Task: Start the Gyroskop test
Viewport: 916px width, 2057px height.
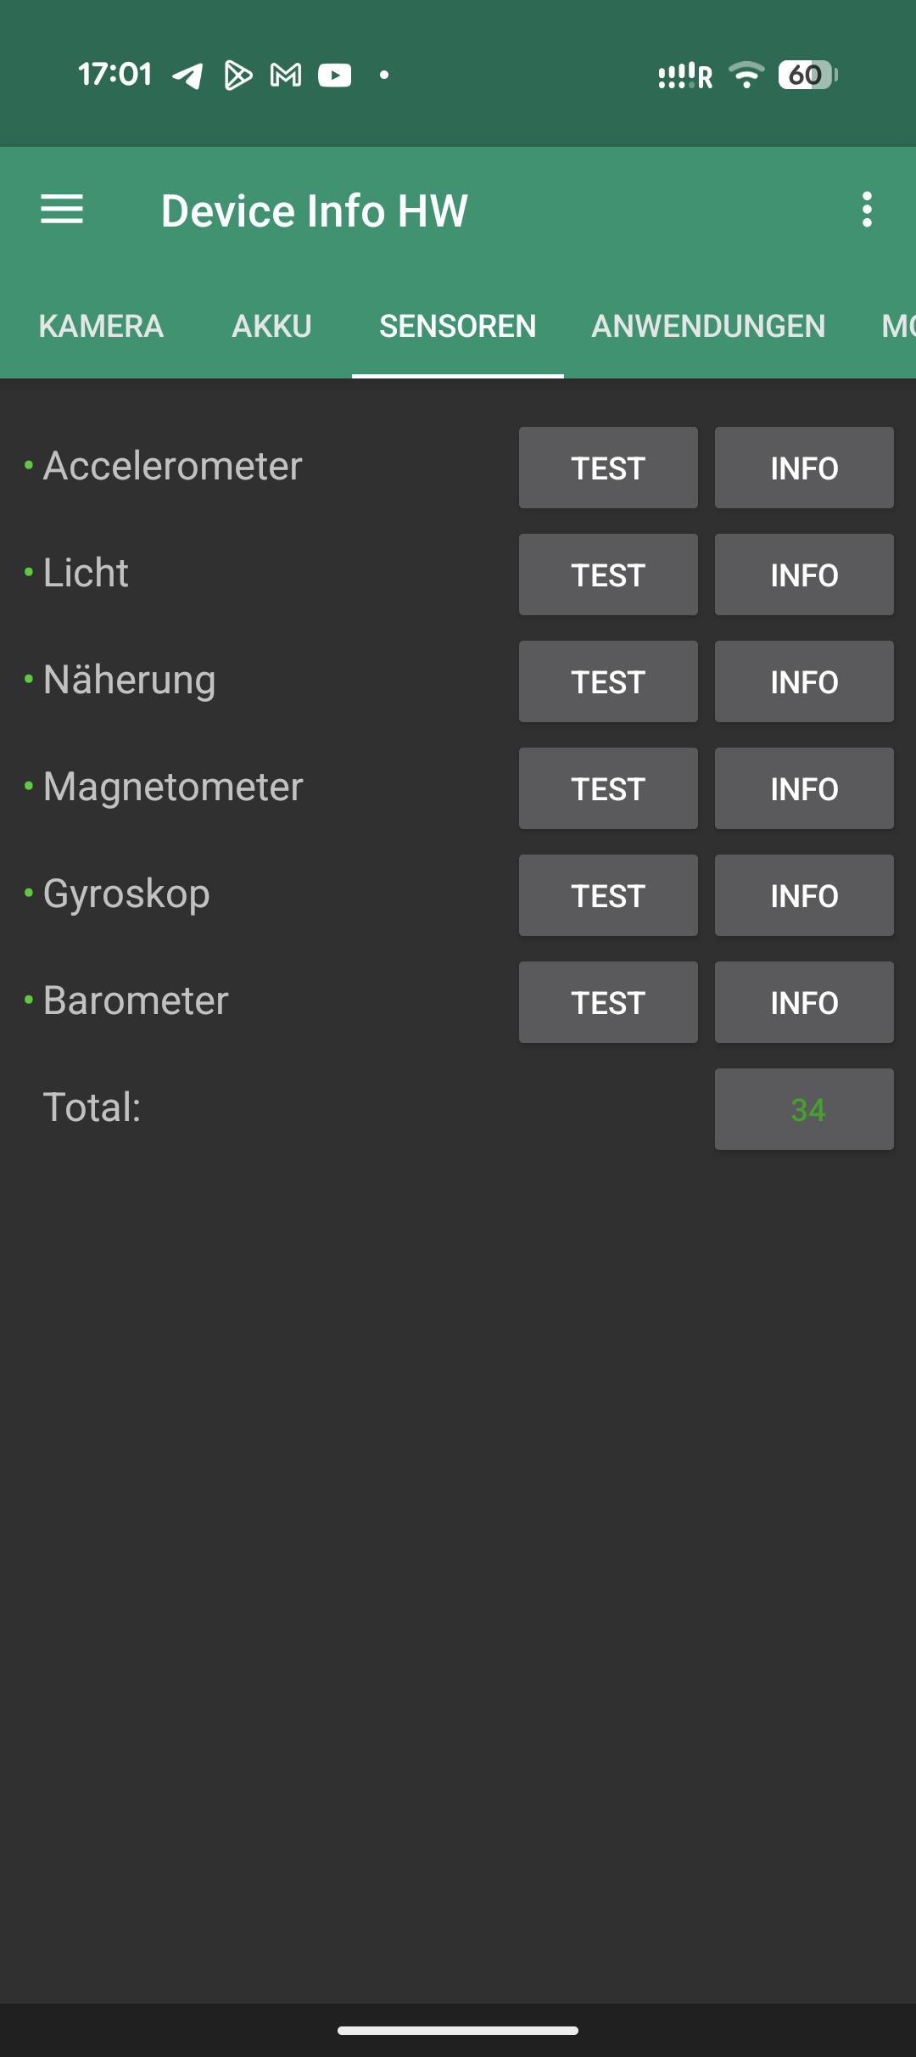Action: [x=608, y=895]
